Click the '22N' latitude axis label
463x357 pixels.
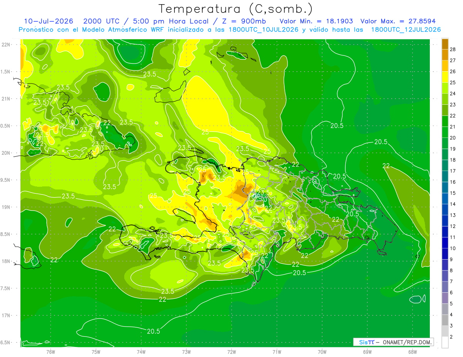[x=6, y=44]
